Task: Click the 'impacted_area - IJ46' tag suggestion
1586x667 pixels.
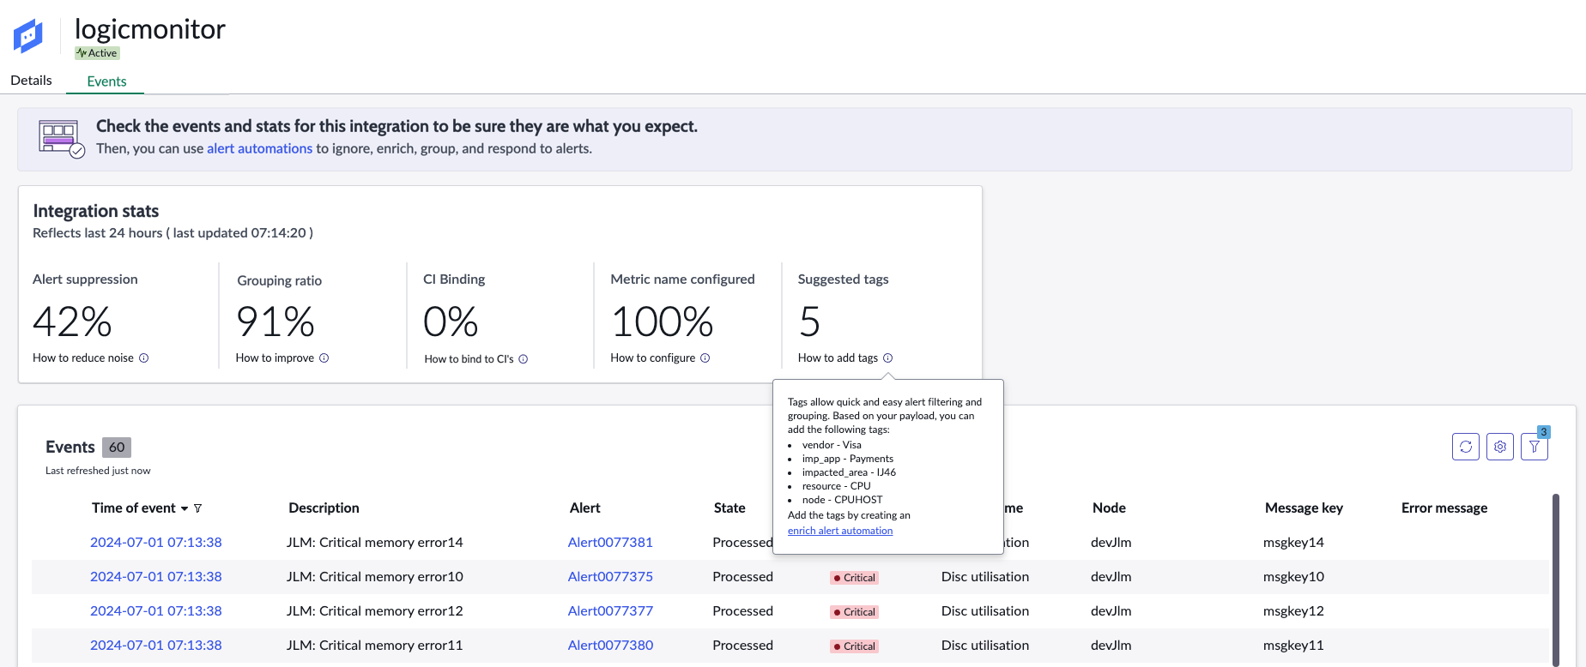Action: point(849,472)
